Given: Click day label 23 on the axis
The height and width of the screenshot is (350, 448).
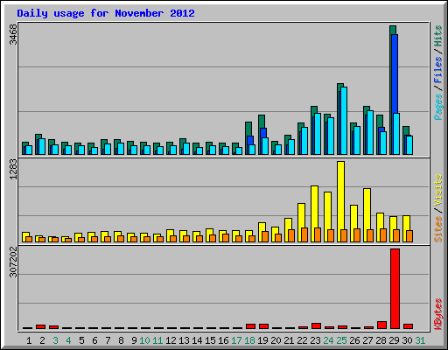Looking at the screenshot, I should pyautogui.click(x=315, y=340).
